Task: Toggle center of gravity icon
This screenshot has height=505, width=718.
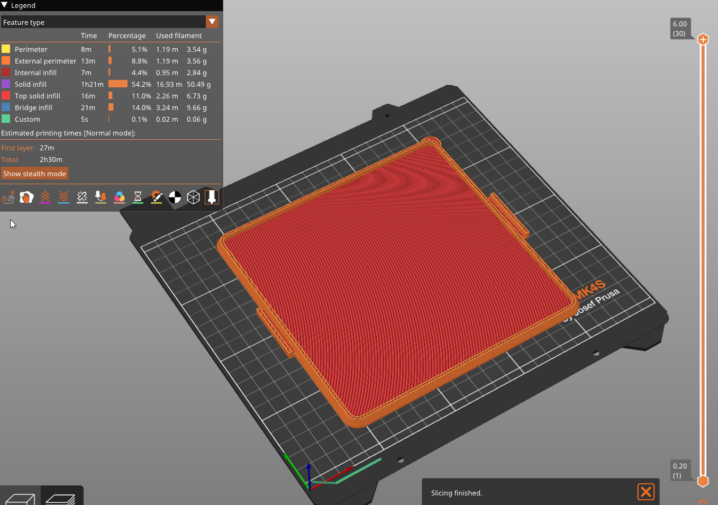Action: click(175, 197)
